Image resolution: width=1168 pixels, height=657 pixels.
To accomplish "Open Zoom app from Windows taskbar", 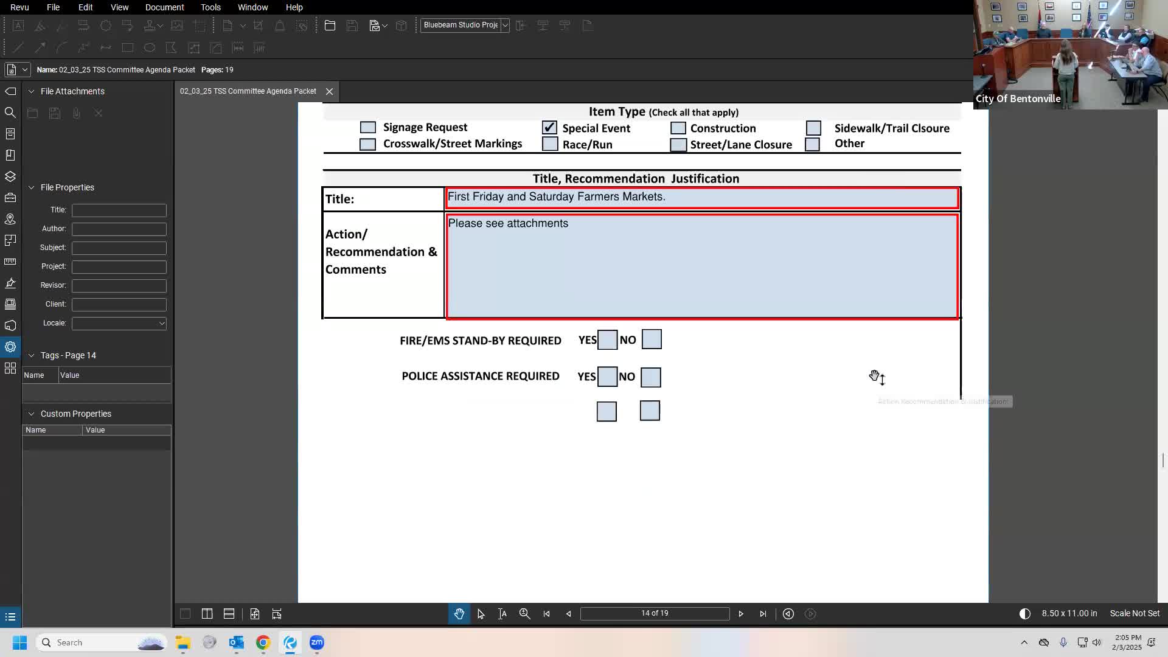I will (316, 642).
